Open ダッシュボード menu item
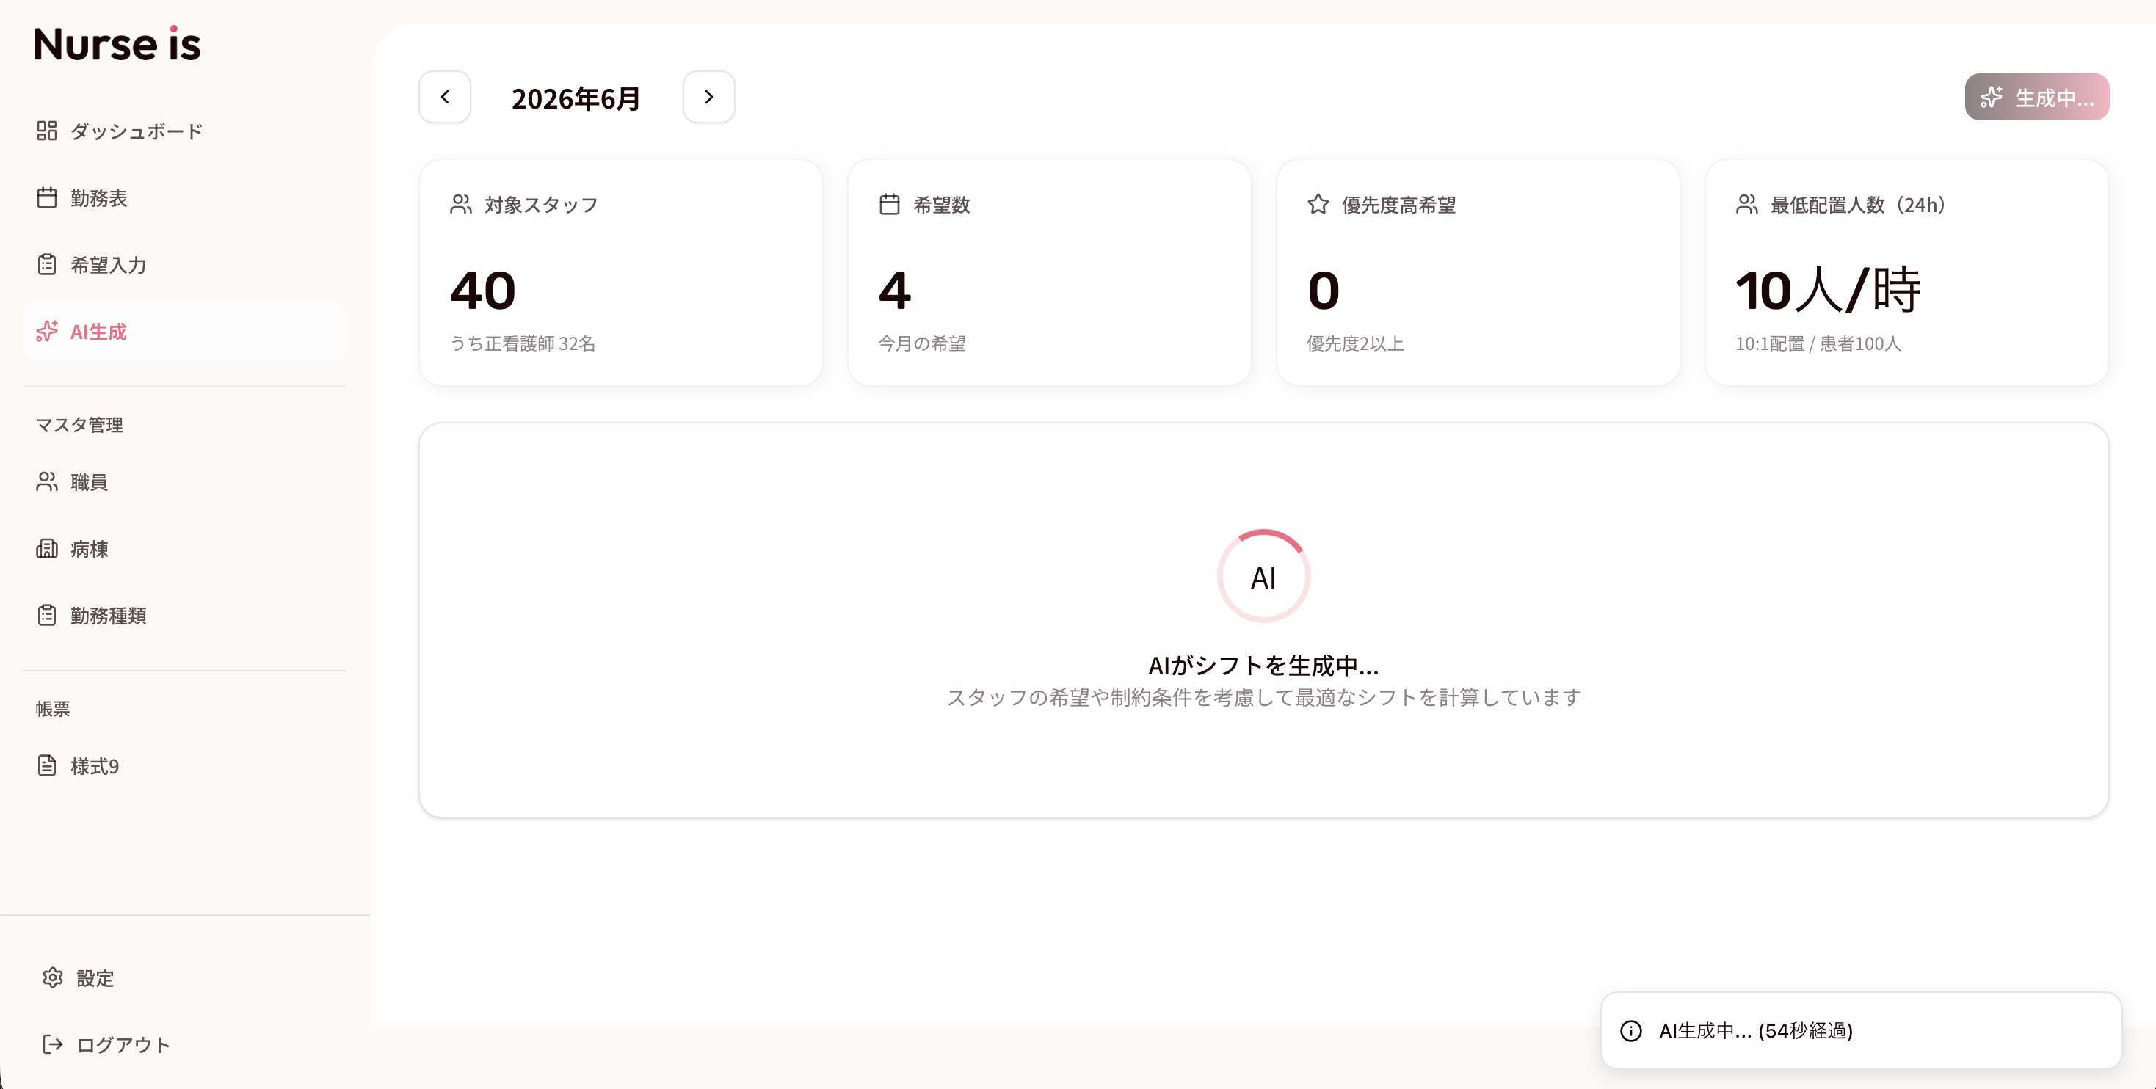2156x1089 pixels. click(184, 131)
